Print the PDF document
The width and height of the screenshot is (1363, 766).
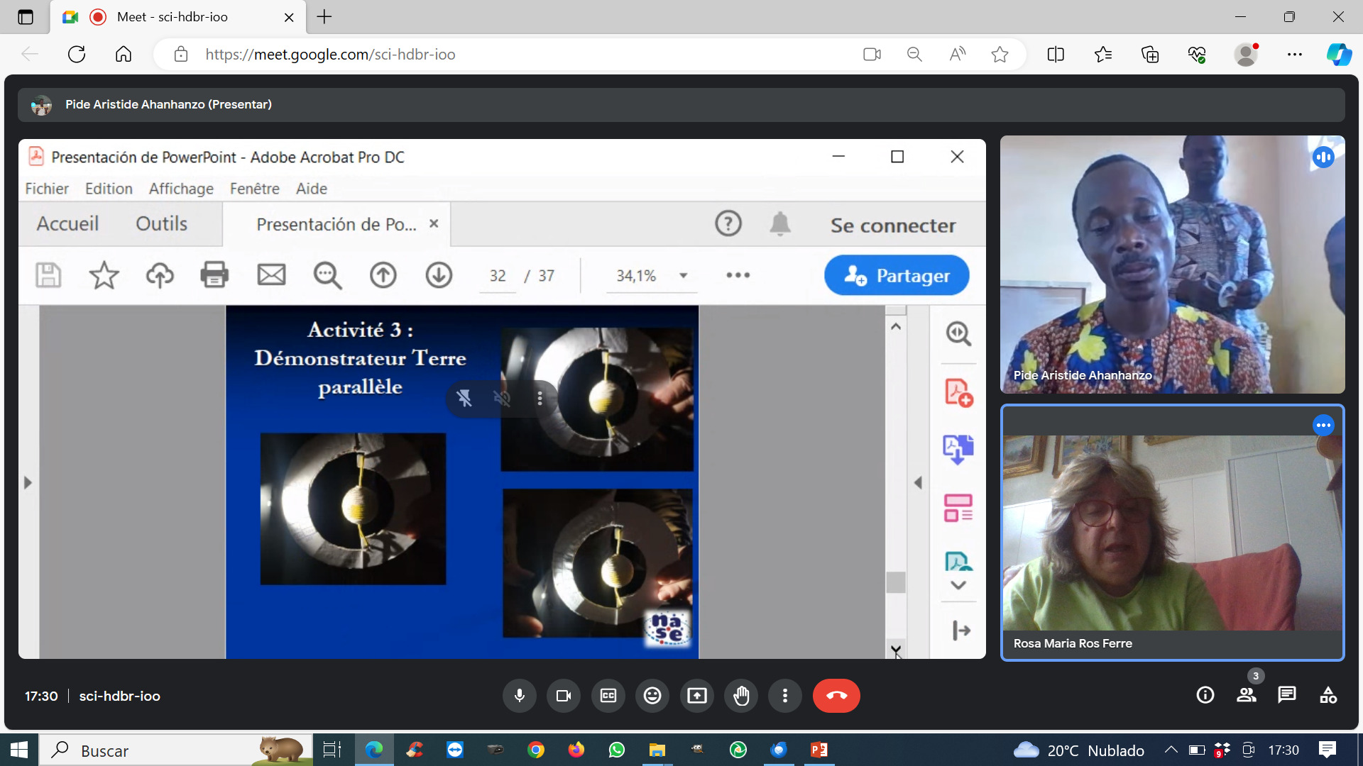click(x=214, y=275)
